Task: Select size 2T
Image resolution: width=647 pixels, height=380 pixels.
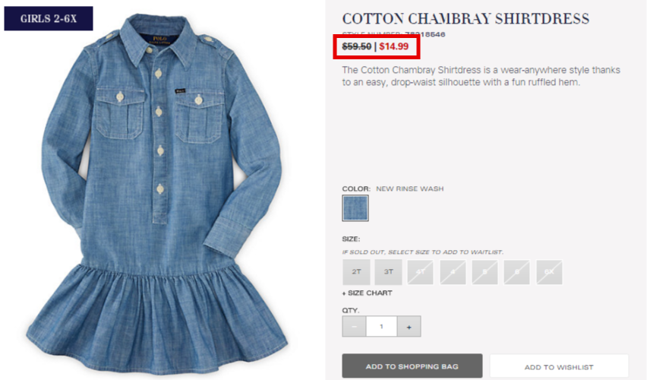Action: pyautogui.click(x=356, y=272)
